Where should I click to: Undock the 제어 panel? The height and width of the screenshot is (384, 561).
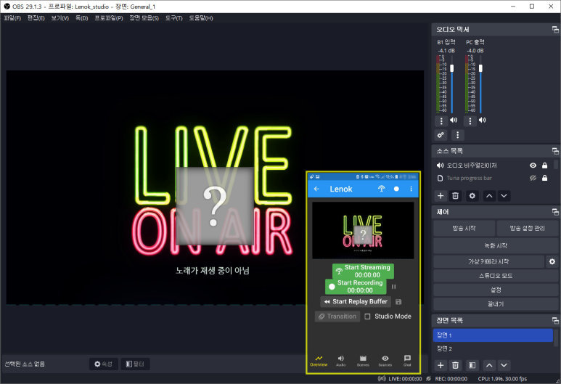click(555, 212)
